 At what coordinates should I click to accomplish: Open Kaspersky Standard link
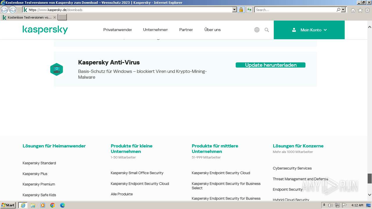(39, 163)
